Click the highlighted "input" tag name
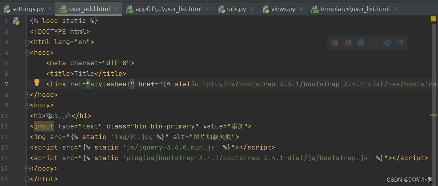 [44, 126]
